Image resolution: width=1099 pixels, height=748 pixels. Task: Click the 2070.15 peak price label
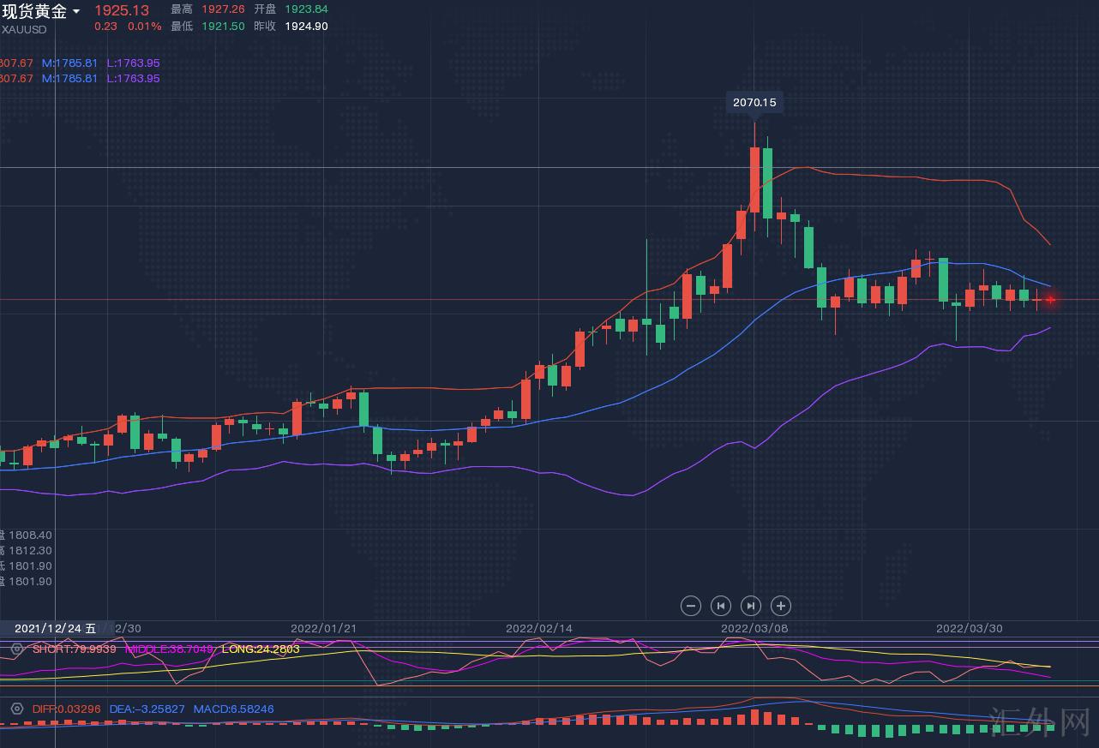(x=754, y=102)
